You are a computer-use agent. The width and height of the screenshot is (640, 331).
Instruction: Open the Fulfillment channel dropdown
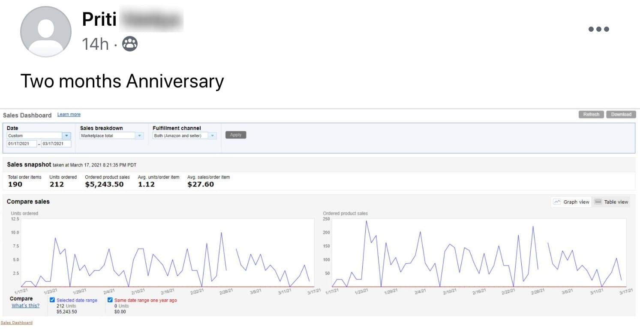[x=184, y=135]
